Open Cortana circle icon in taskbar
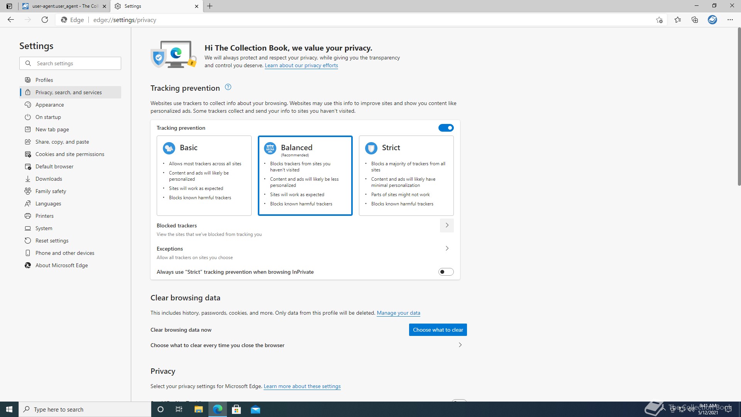Viewport: 741px width, 417px height. pyautogui.click(x=161, y=409)
